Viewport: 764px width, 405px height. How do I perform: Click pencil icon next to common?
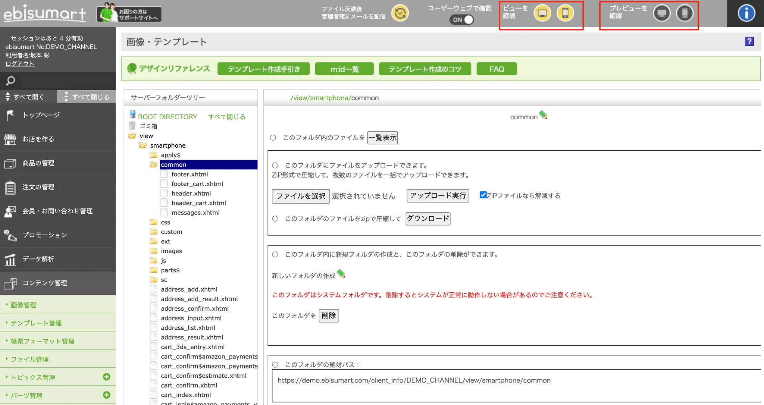tap(543, 115)
